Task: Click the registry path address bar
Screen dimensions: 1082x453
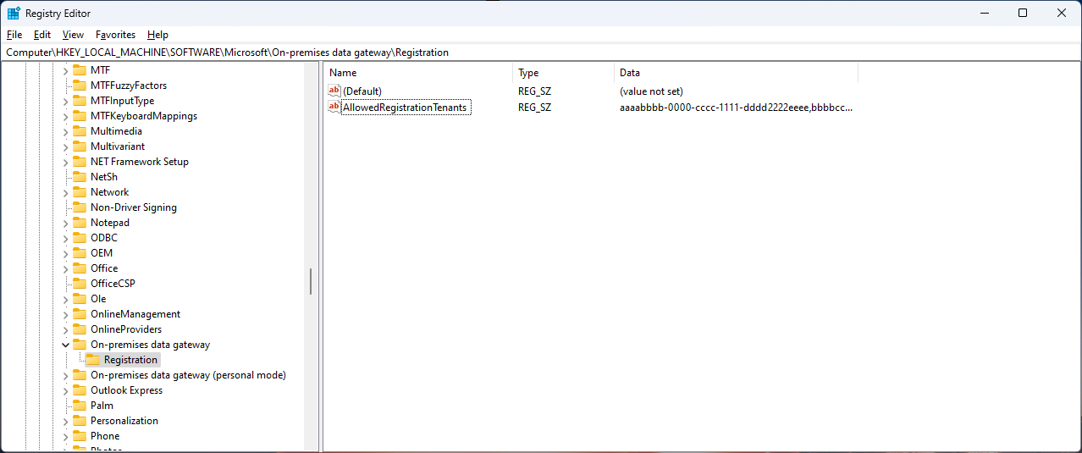Action: [540, 52]
